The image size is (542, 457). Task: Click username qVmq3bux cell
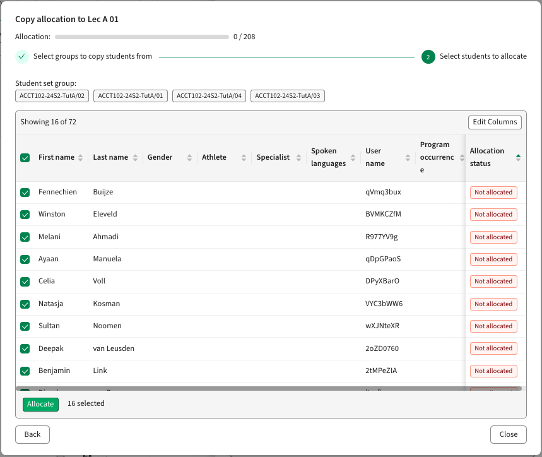pos(383,192)
